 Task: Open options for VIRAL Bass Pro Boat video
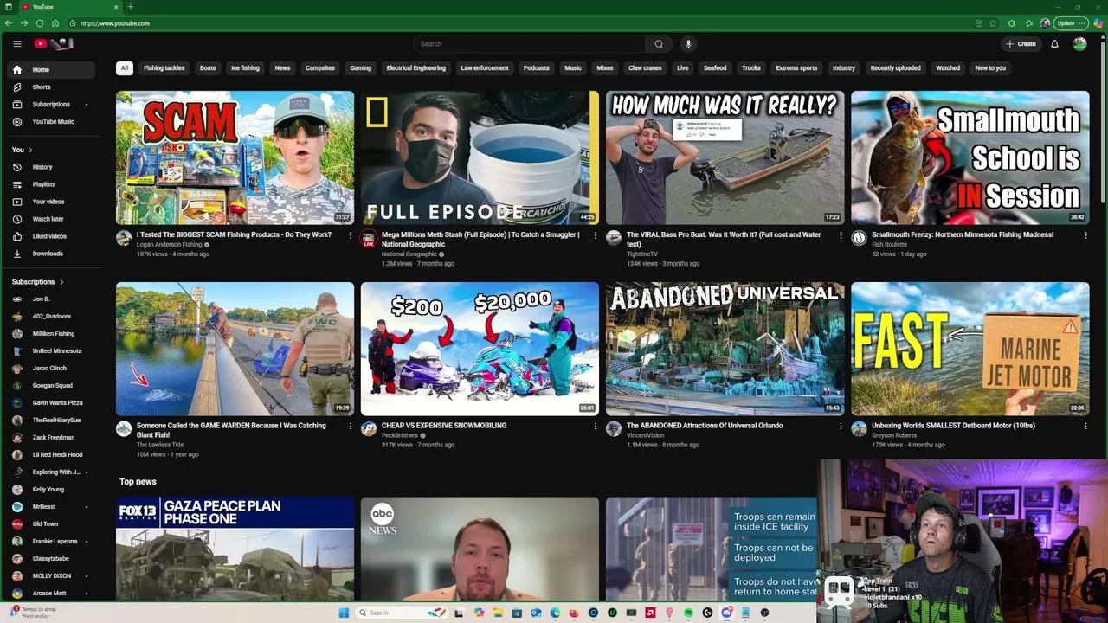click(x=840, y=235)
